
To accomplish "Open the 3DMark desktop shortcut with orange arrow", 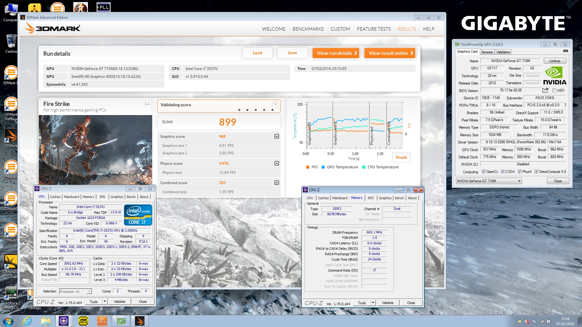I will [11, 139].
